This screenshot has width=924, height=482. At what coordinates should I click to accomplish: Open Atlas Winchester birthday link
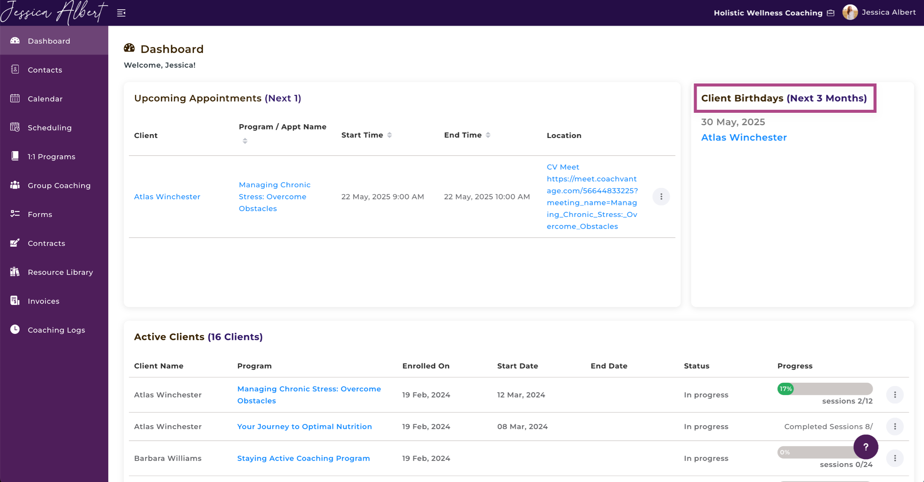[744, 137]
